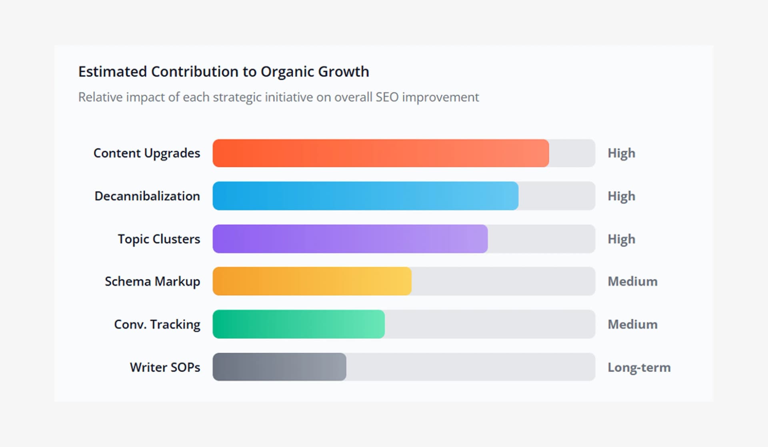Click the High rating beside Decannibalization
This screenshot has width=768, height=447.
pyautogui.click(x=621, y=196)
